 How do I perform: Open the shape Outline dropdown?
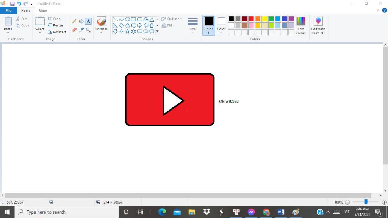point(172,19)
